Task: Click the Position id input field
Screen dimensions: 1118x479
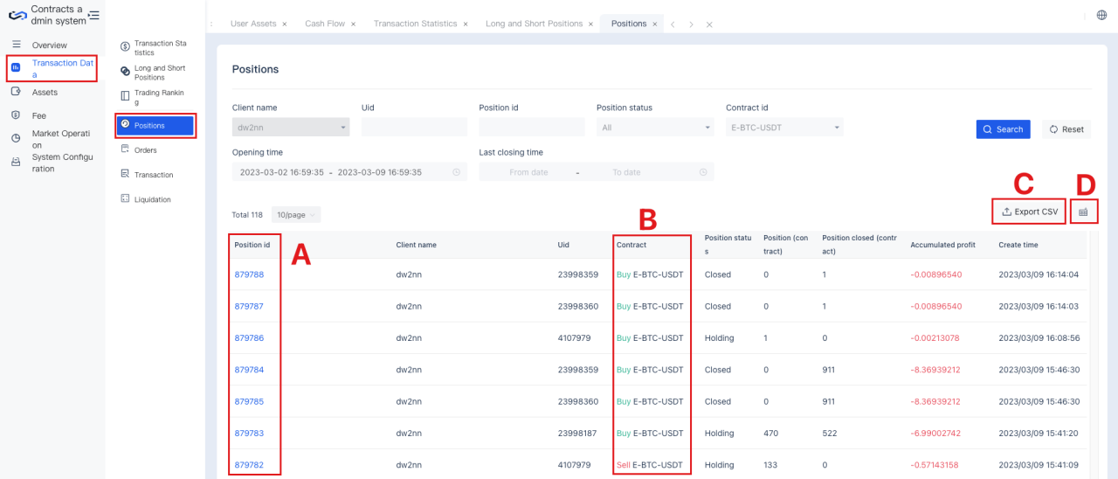Action: [x=532, y=128]
